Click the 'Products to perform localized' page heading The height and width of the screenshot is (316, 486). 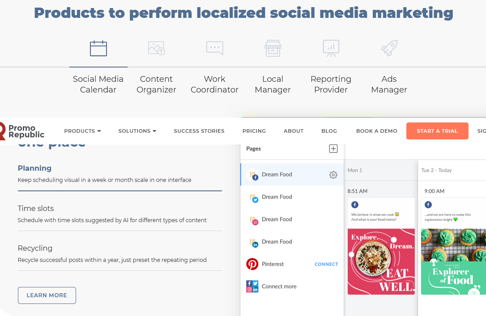243,13
